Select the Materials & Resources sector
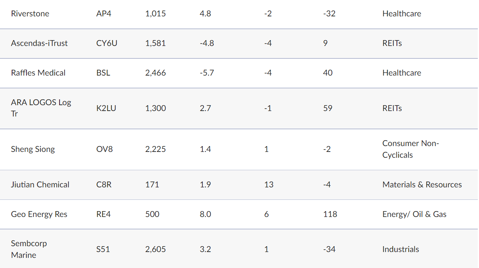This screenshot has width=479, height=268. (x=422, y=185)
